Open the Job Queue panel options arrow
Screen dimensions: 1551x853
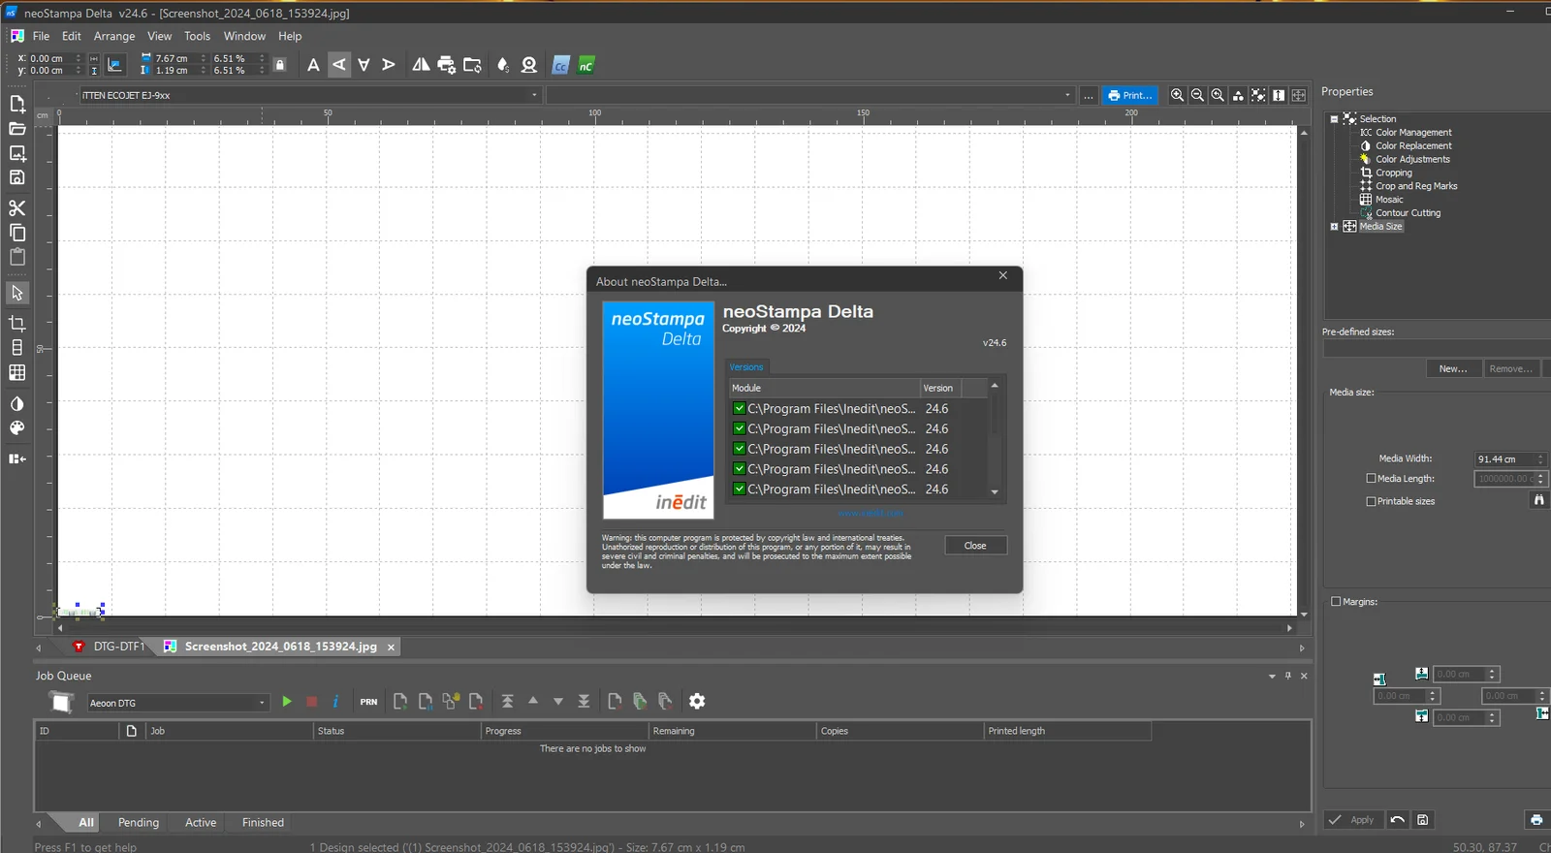[1272, 677]
